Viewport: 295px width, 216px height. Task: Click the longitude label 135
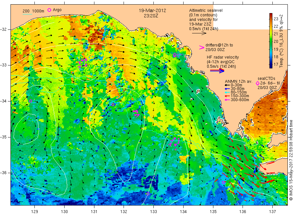(213, 211)
